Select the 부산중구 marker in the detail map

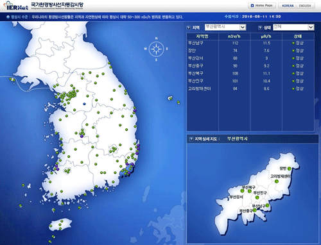(255, 210)
